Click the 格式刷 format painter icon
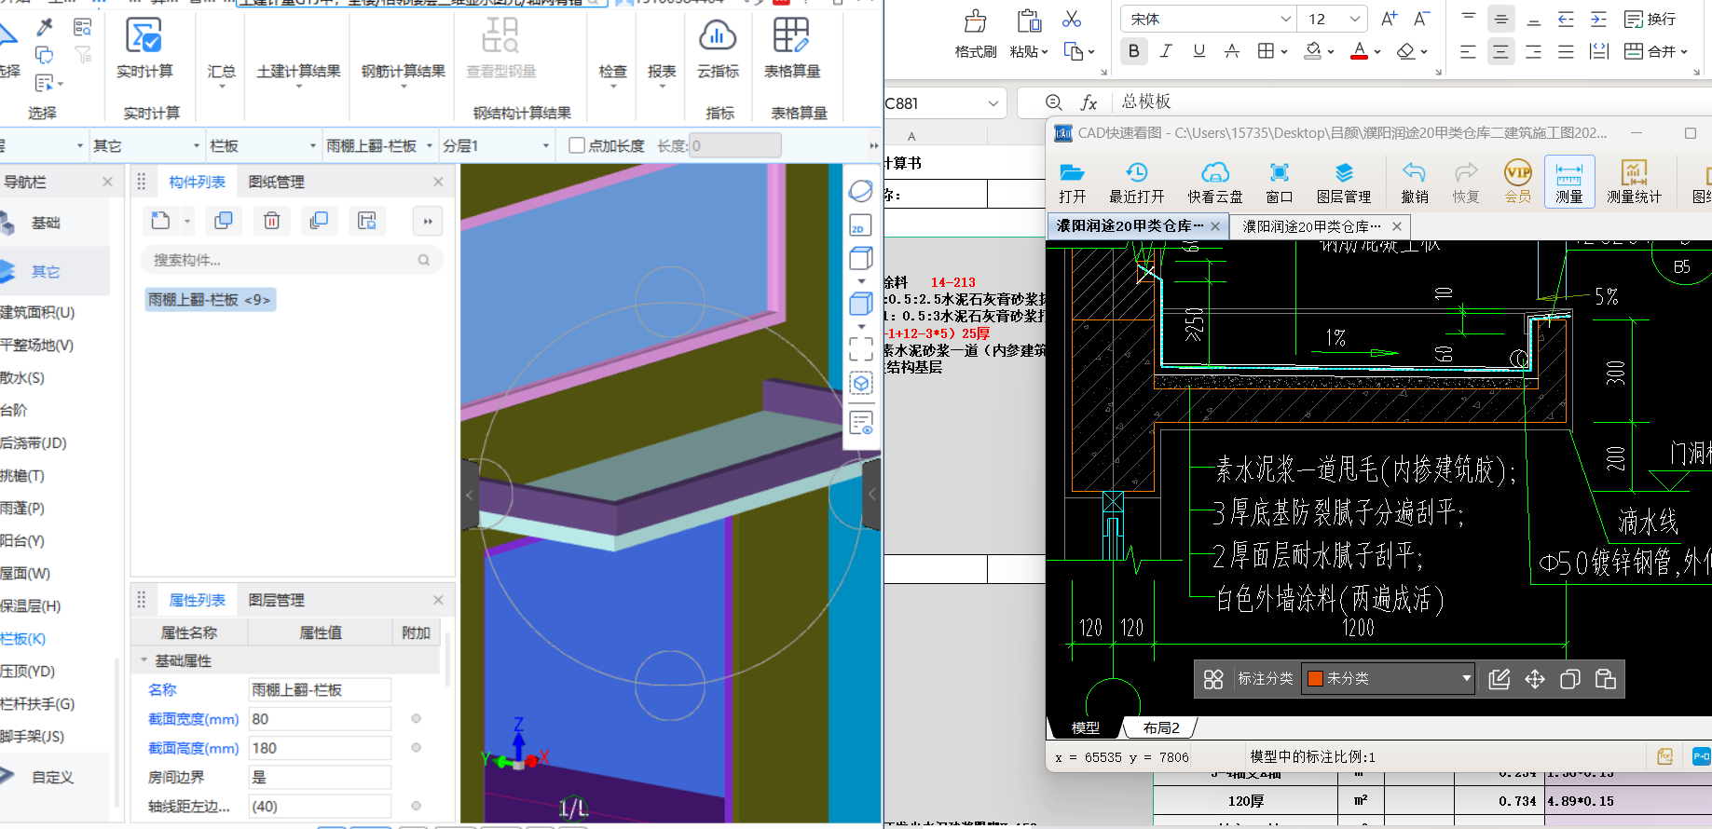The width and height of the screenshot is (1712, 829). point(976,22)
